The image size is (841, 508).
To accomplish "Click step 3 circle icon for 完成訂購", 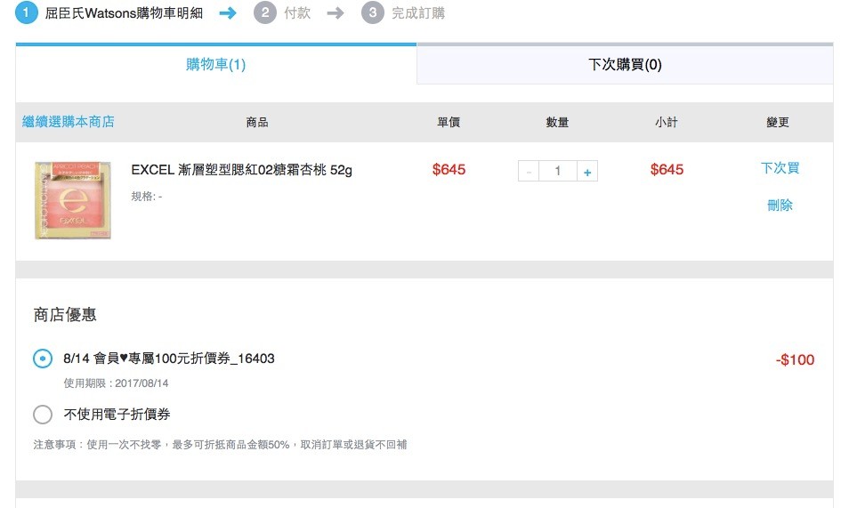I will point(373,12).
